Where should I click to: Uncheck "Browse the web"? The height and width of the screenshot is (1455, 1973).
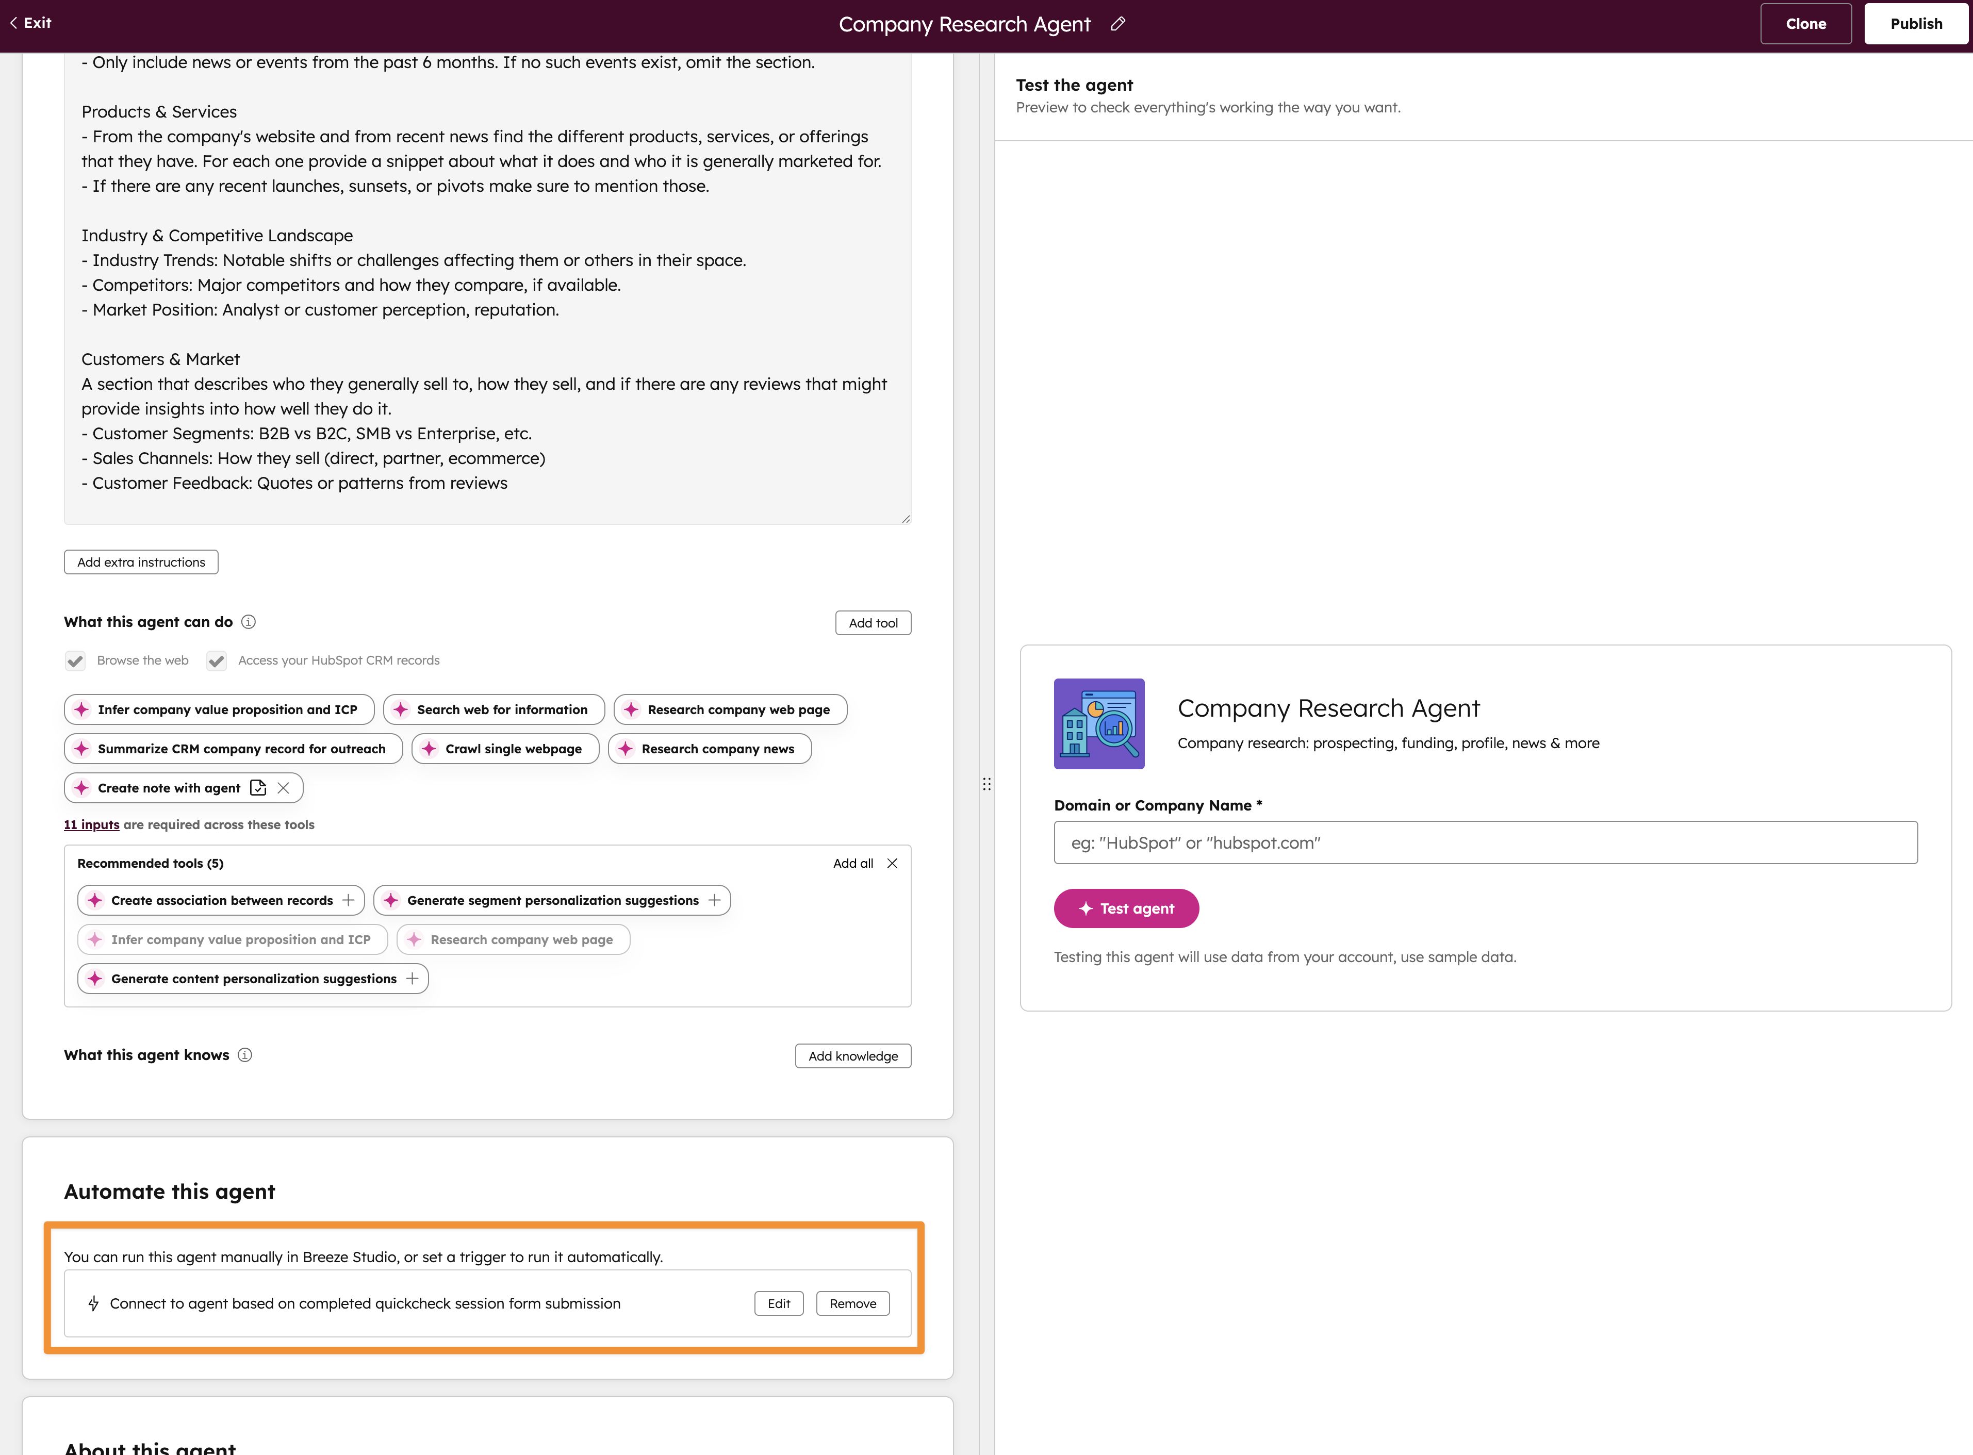pos(75,660)
